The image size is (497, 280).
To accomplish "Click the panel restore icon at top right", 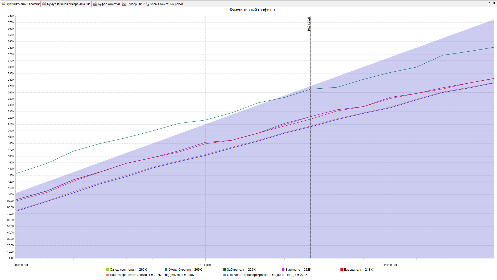I will [494, 3].
